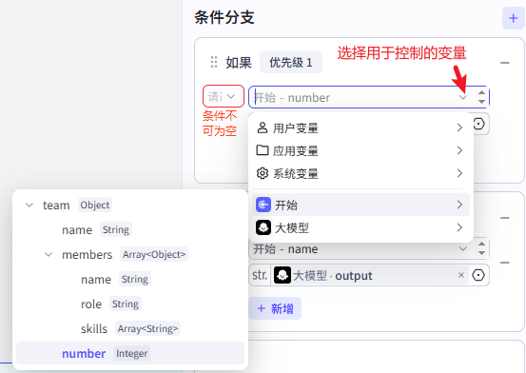Screen dimensions: 526x373
Task: Click variable picker icon beside 大模型 · output
Action: 478,275
